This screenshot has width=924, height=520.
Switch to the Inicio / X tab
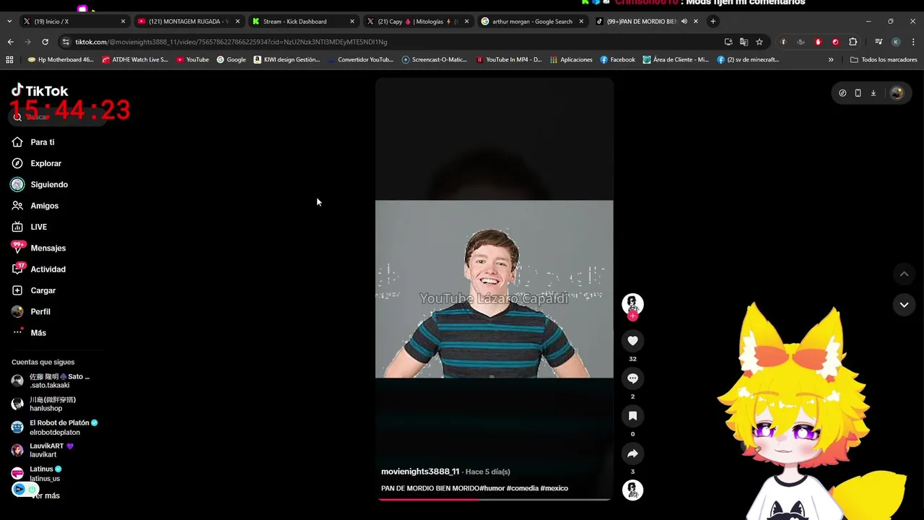pos(73,22)
